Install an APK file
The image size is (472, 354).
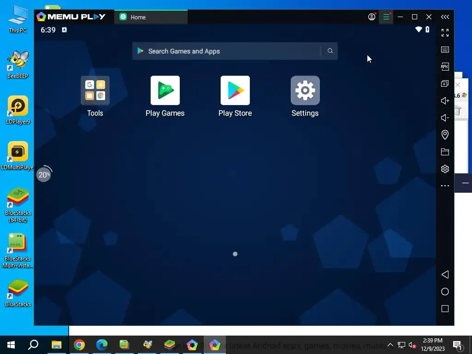click(445, 66)
